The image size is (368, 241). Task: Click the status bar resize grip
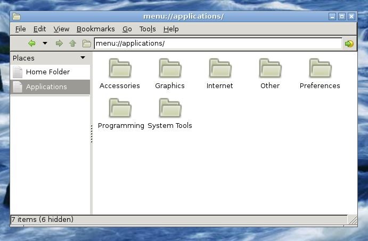tap(353, 220)
